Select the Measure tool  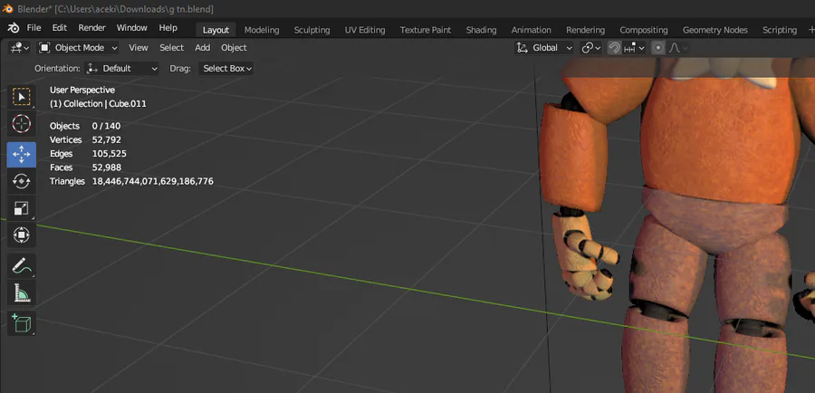tap(22, 293)
